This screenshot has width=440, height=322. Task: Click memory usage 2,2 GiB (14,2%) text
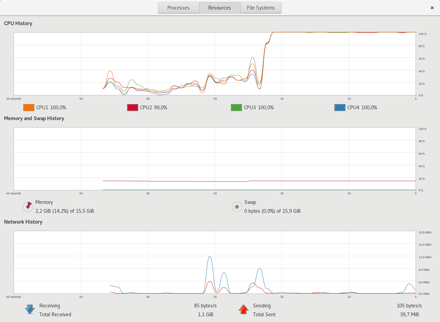(x=64, y=211)
